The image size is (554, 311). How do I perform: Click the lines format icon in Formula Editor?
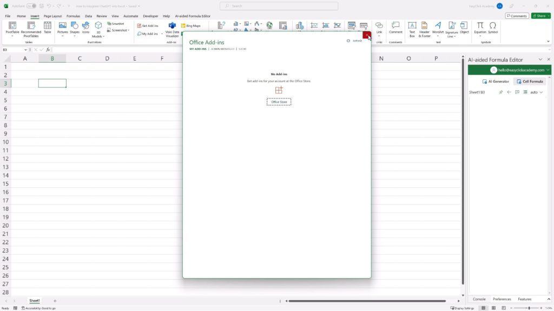(x=525, y=92)
